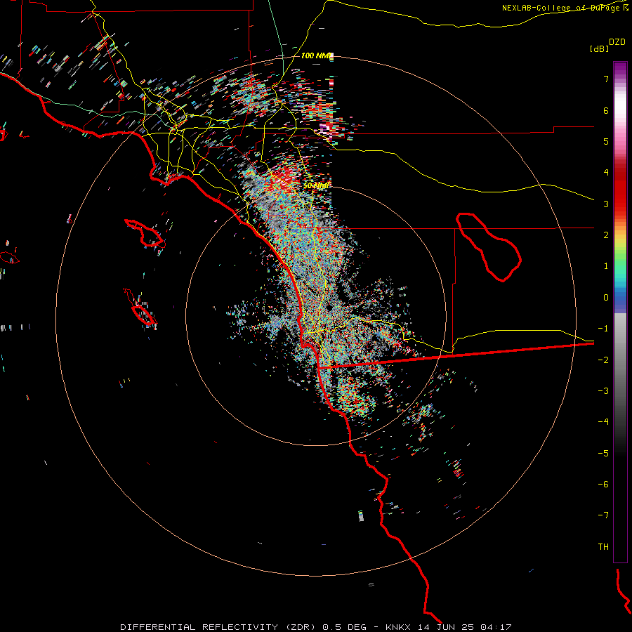The image size is (632, 632).
Task: Click the color scale tick label "-1"
Action: click(603, 329)
